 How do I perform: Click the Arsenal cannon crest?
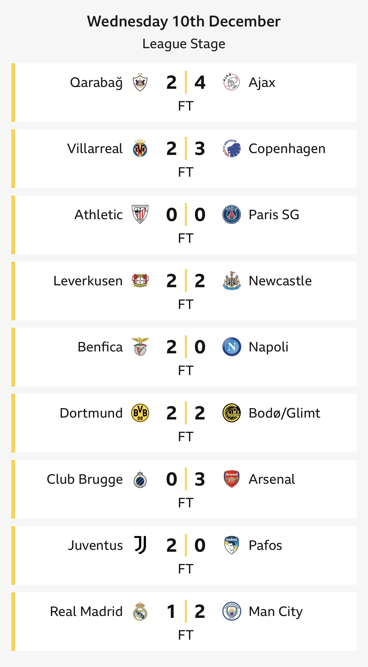point(231,479)
